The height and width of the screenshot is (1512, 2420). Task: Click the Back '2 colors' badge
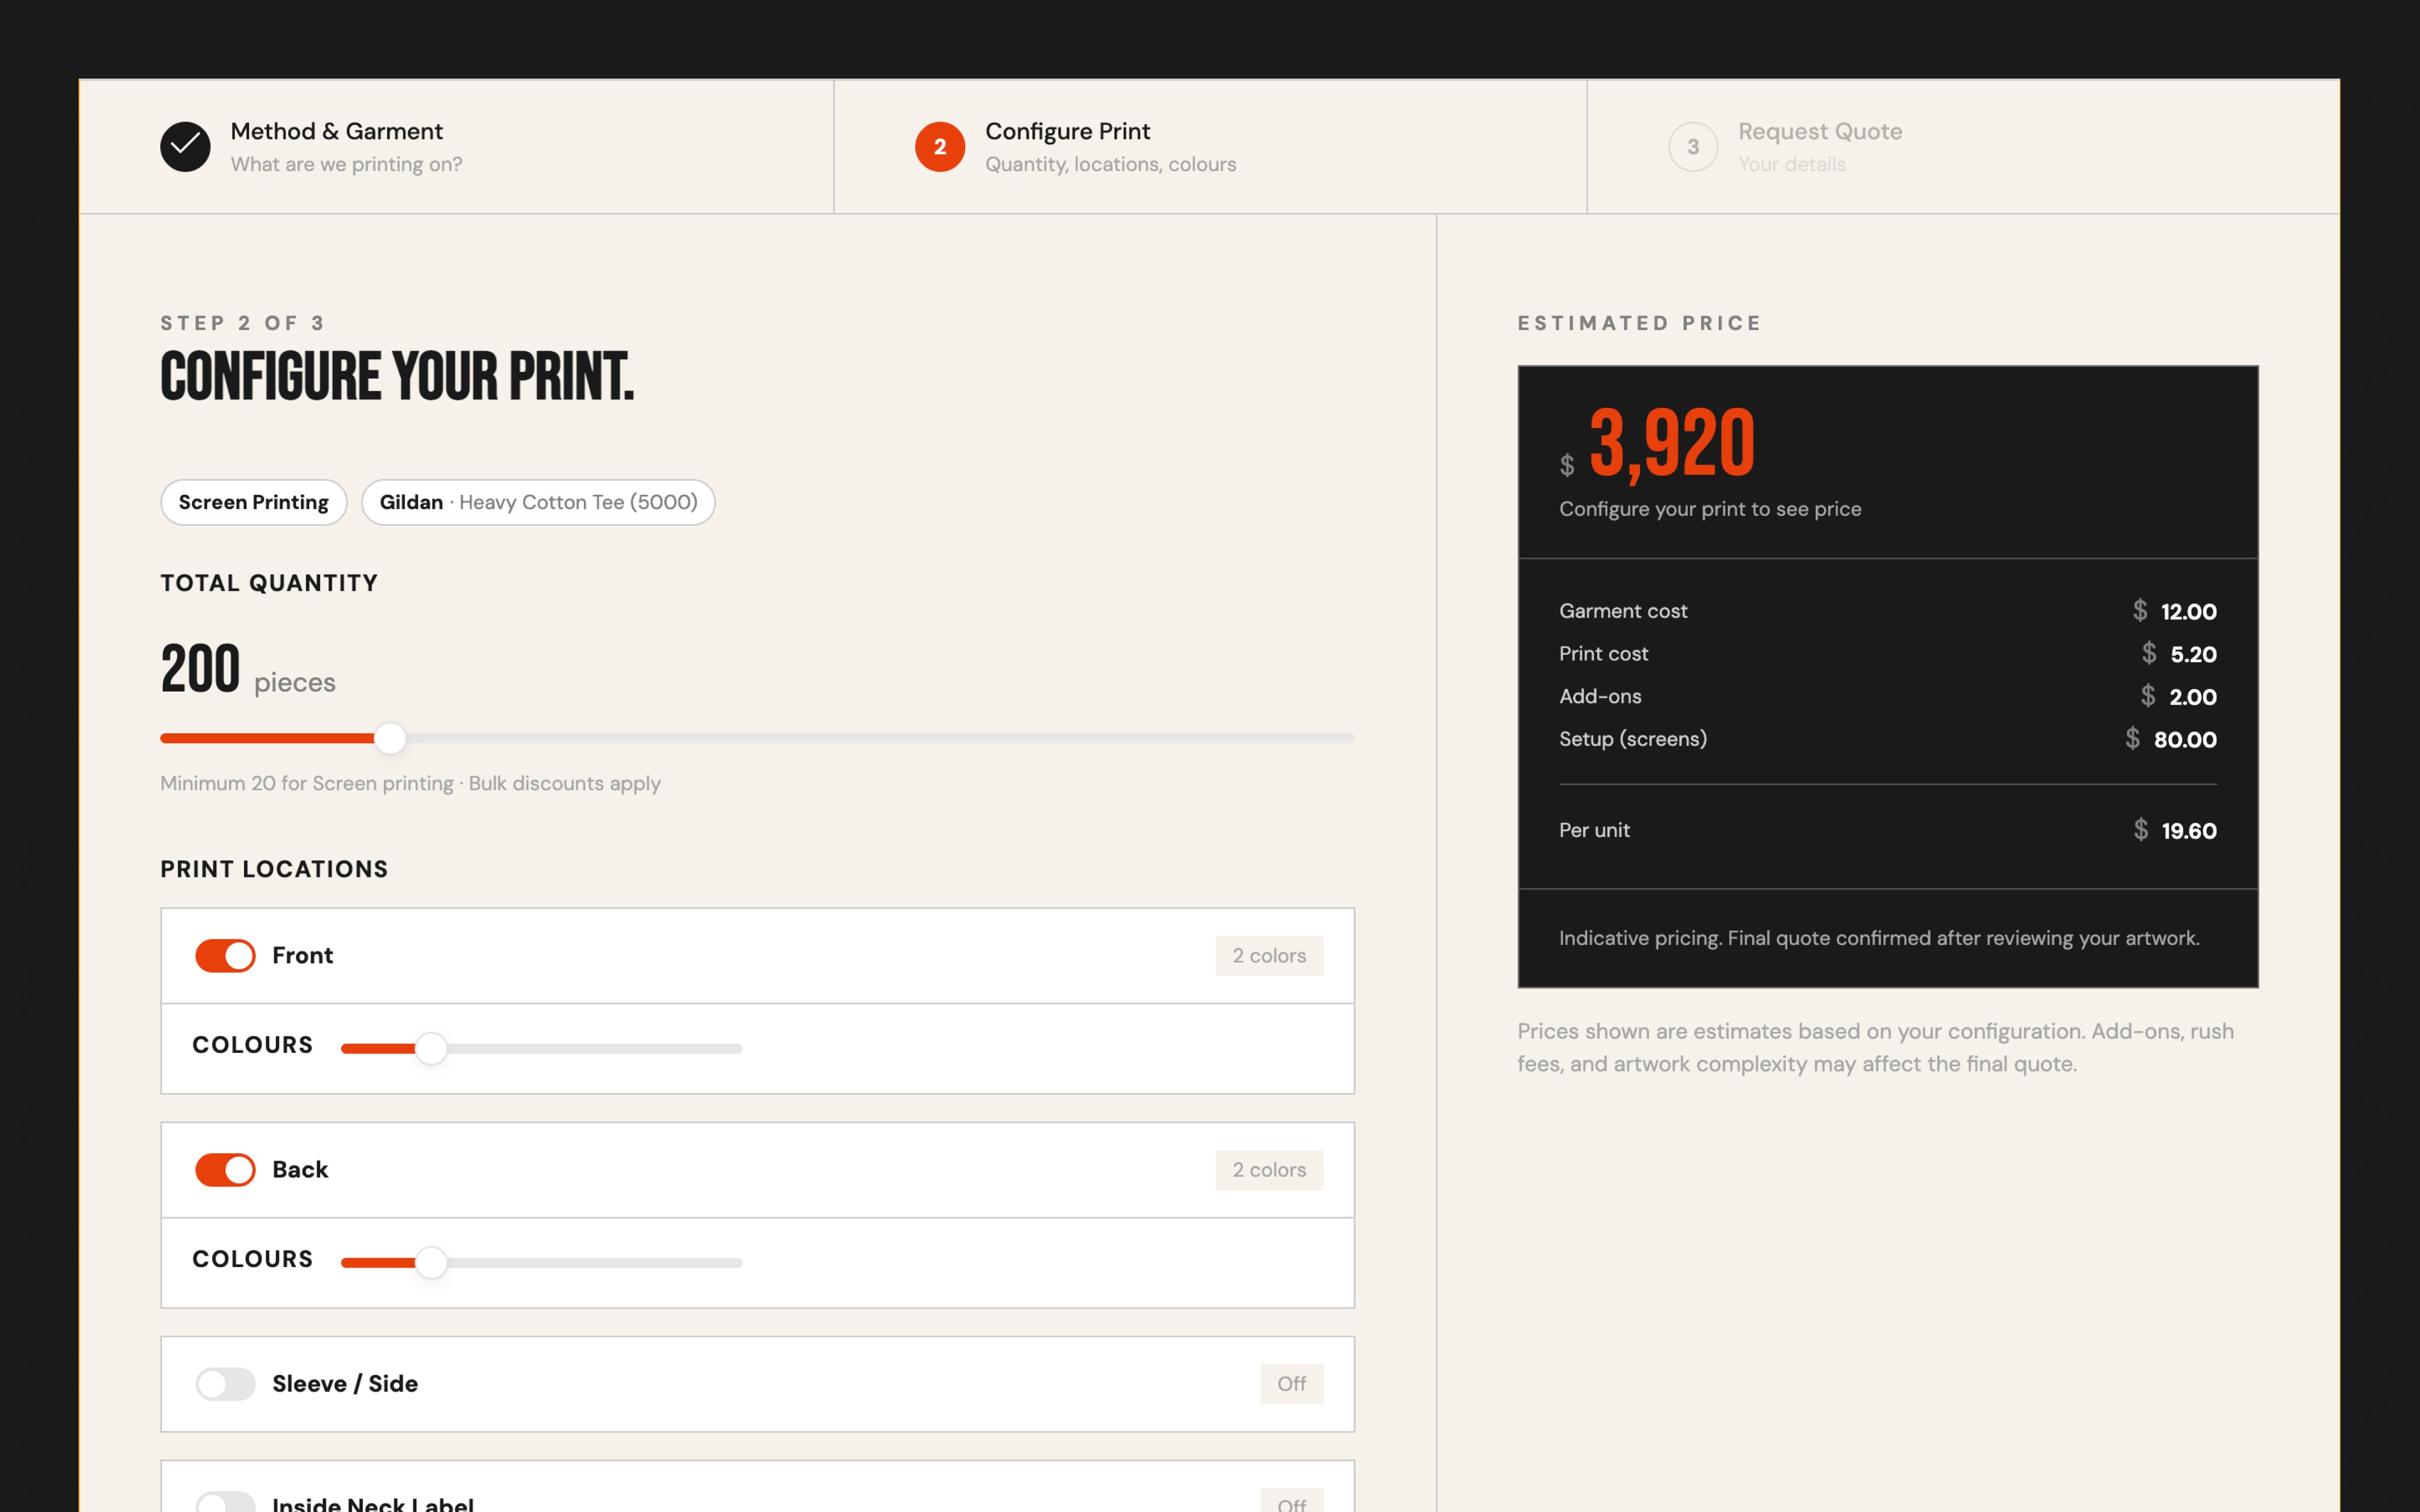pos(1269,1170)
